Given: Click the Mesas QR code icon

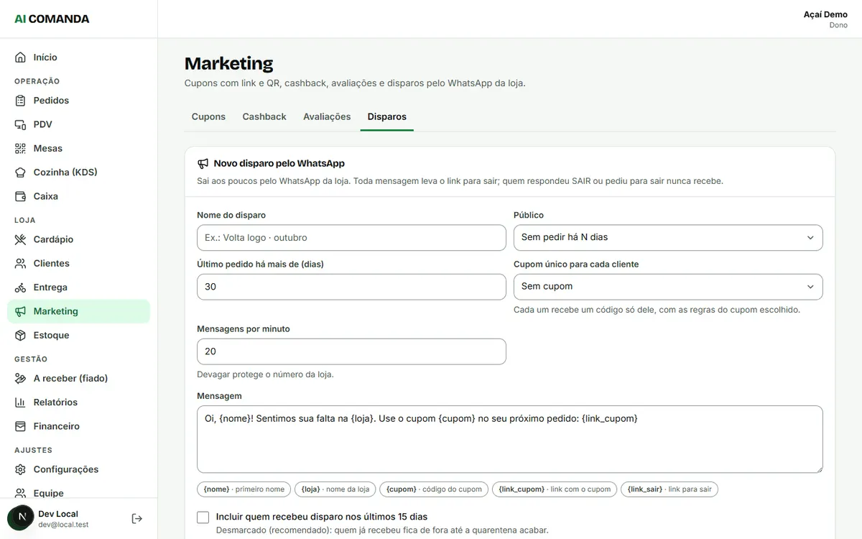Looking at the screenshot, I should click(20, 148).
